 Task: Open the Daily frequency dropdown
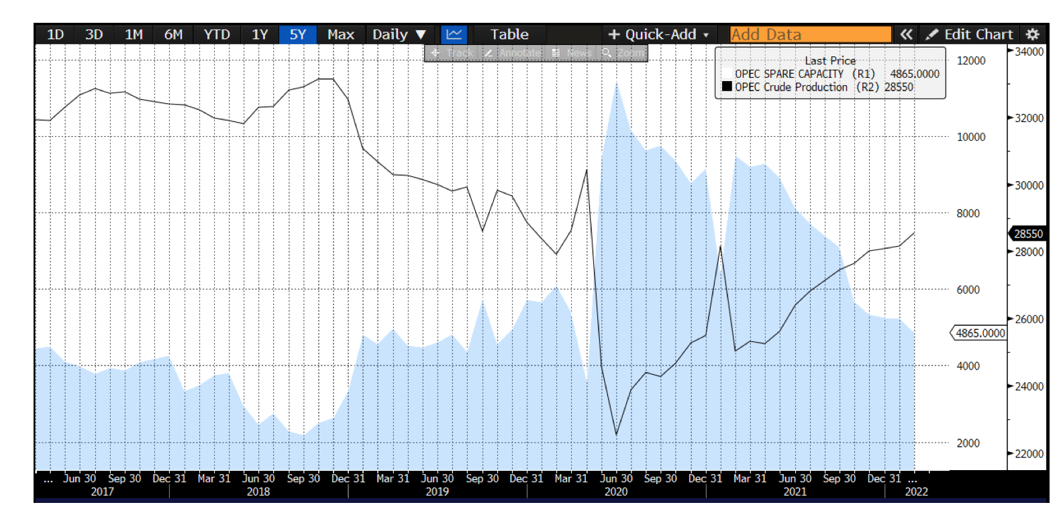pos(399,34)
